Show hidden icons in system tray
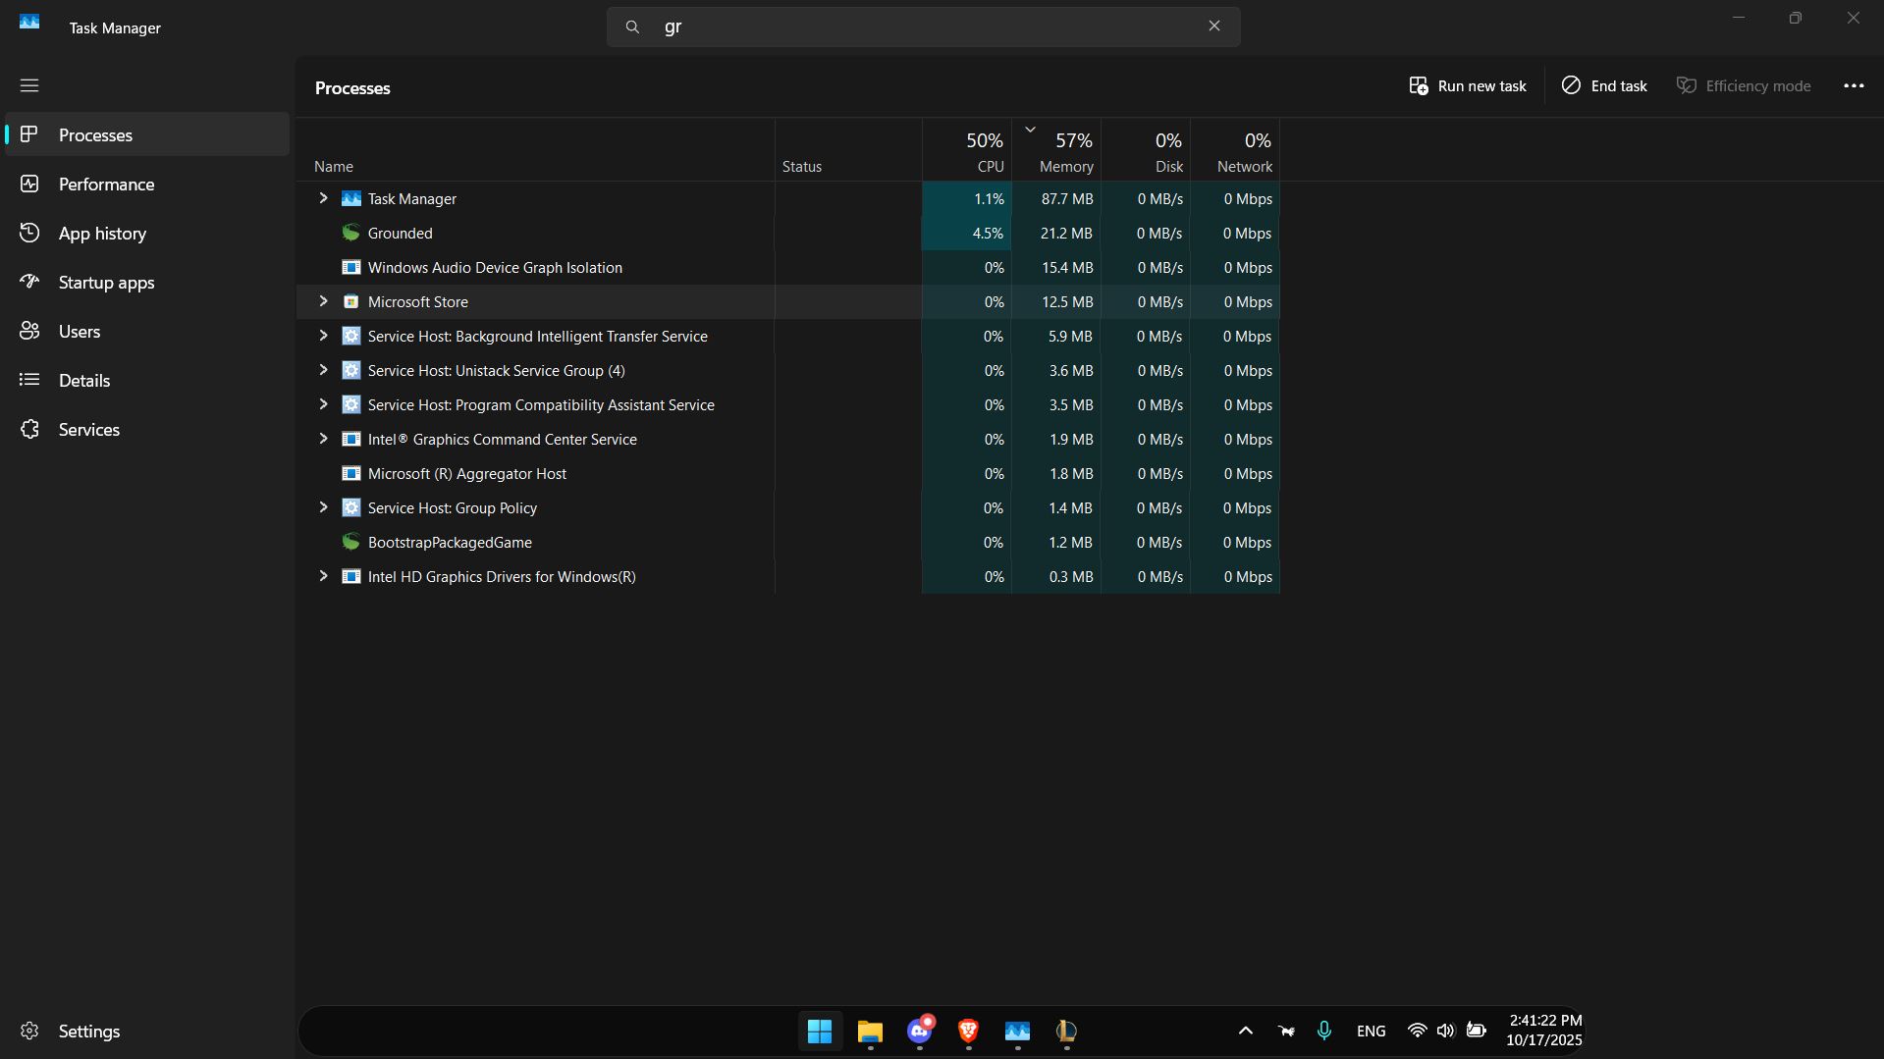This screenshot has height=1059, width=1884. pyautogui.click(x=1245, y=1031)
